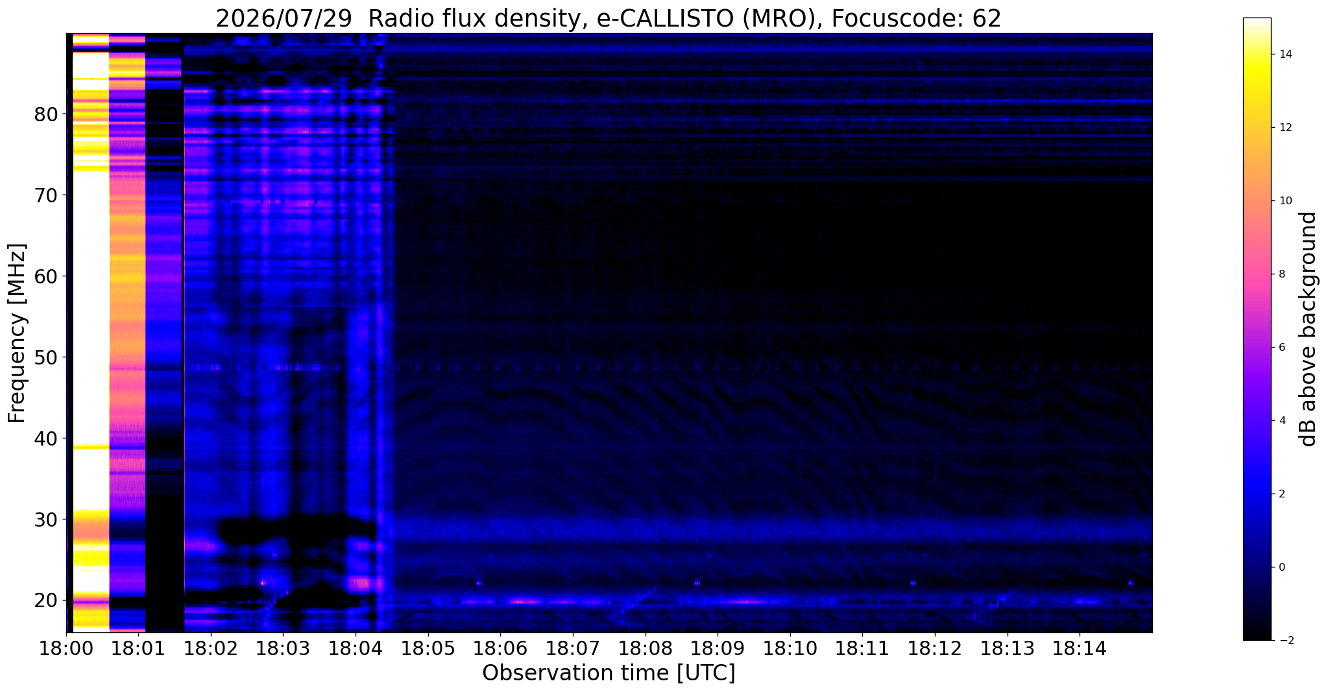Click the colorbar at the 14 dB level
This screenshot has height=692, width=1328.
click(x=1257, y=54)
